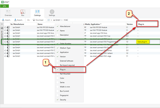
Task: Click the catalog root icon in breadcrumb
Action: pos(48,20)
